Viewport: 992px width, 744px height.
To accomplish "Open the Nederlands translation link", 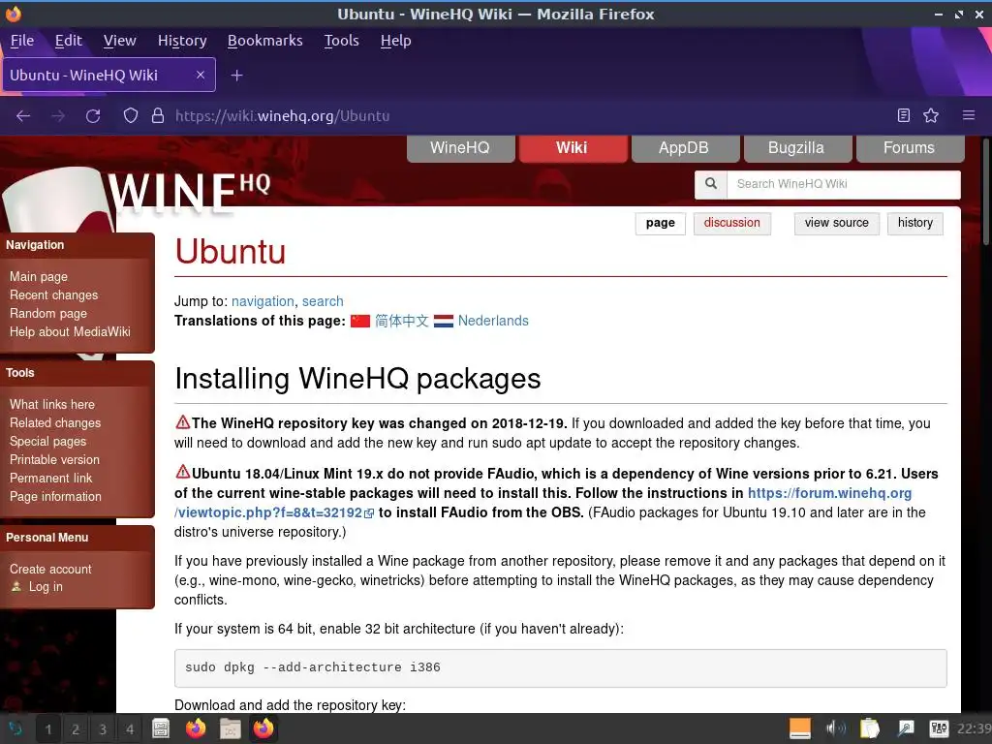I will click(493, 321).
